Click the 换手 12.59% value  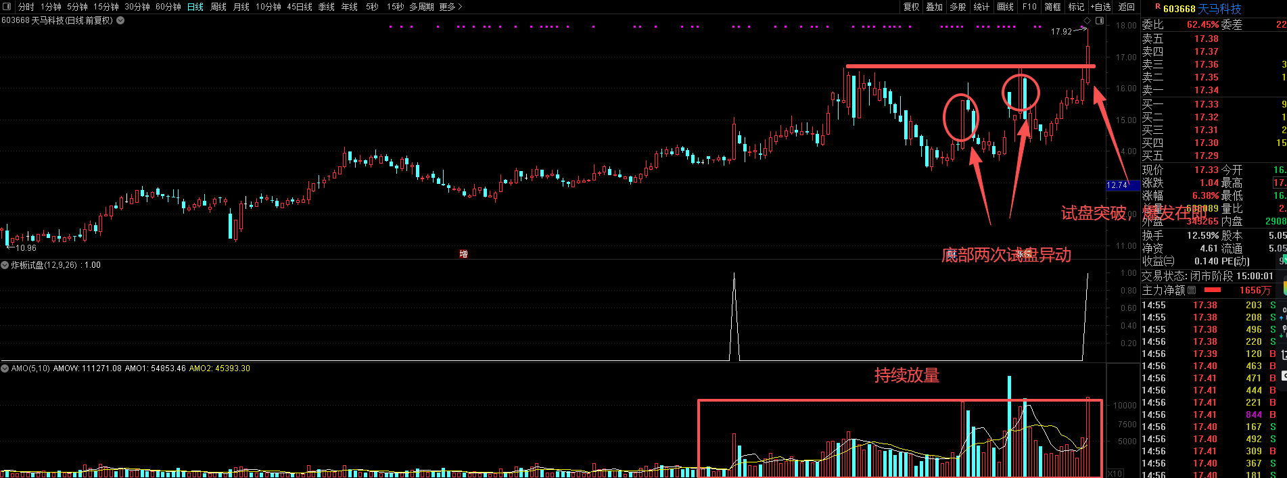tap(1202, 235)
